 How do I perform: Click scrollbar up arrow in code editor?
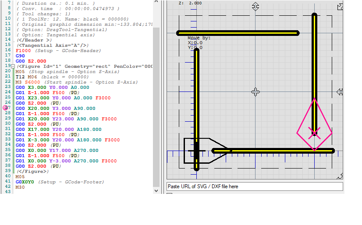(156, 3)
